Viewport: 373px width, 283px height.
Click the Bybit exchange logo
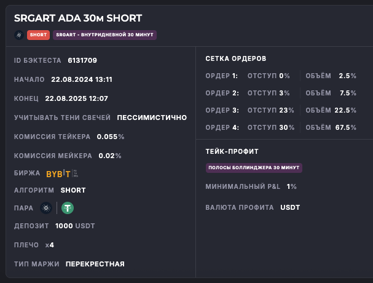click(x=63, y=173)
